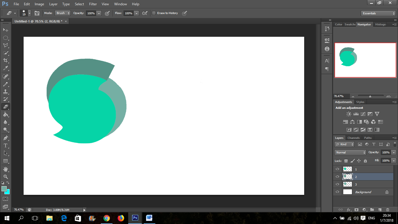Hide layer 1 with its eye icon

pos(337,169)
